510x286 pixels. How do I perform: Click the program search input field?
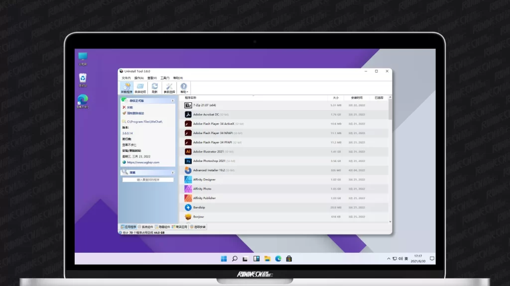click(x=148, y=180)
